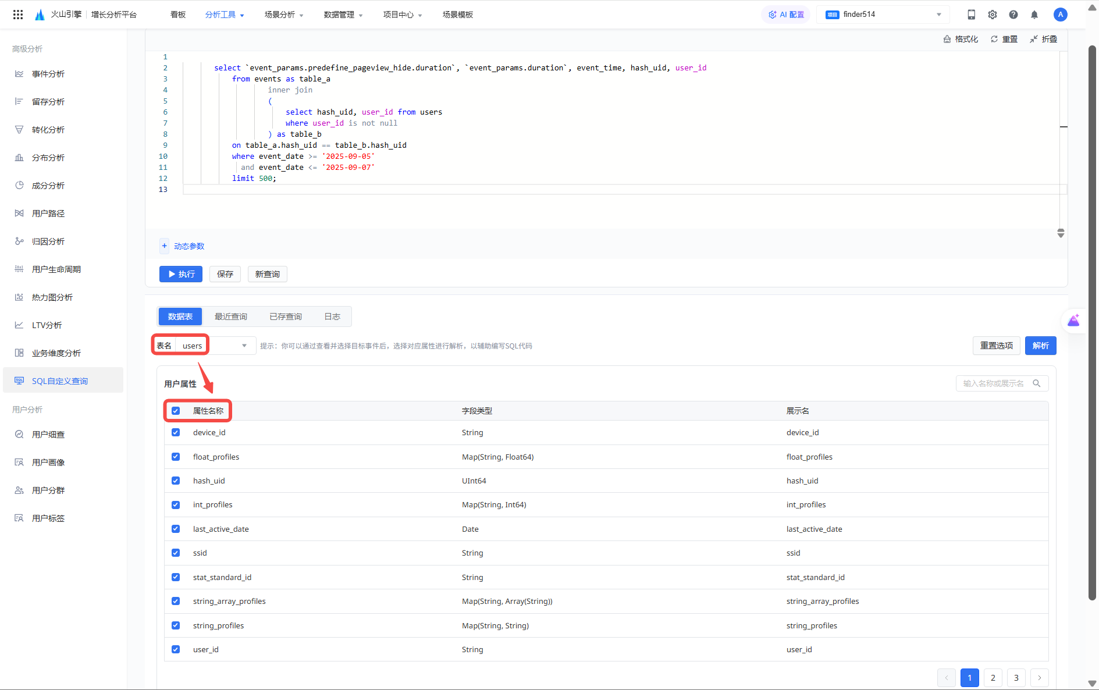
Task: Go to page 2 of attributes
Action: [993, 678]
